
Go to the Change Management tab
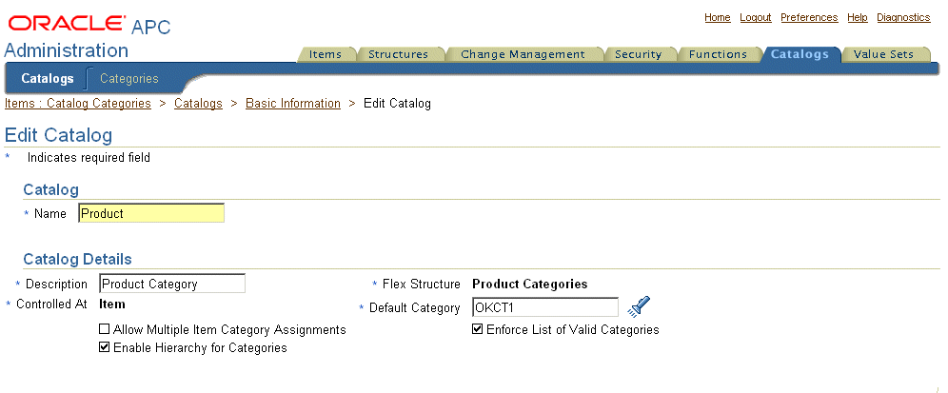523,54
